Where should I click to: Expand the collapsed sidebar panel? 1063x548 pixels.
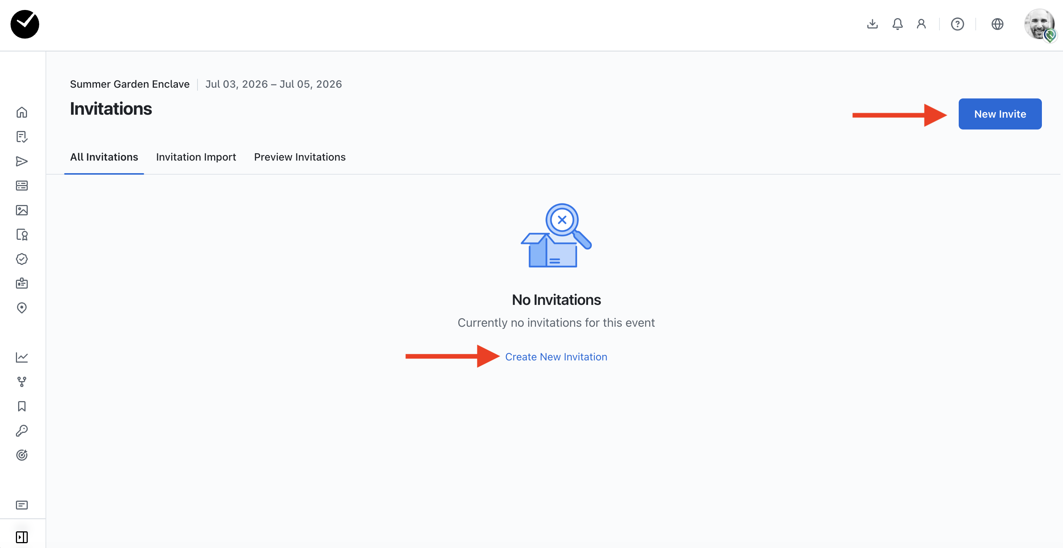tap(22, 537)
